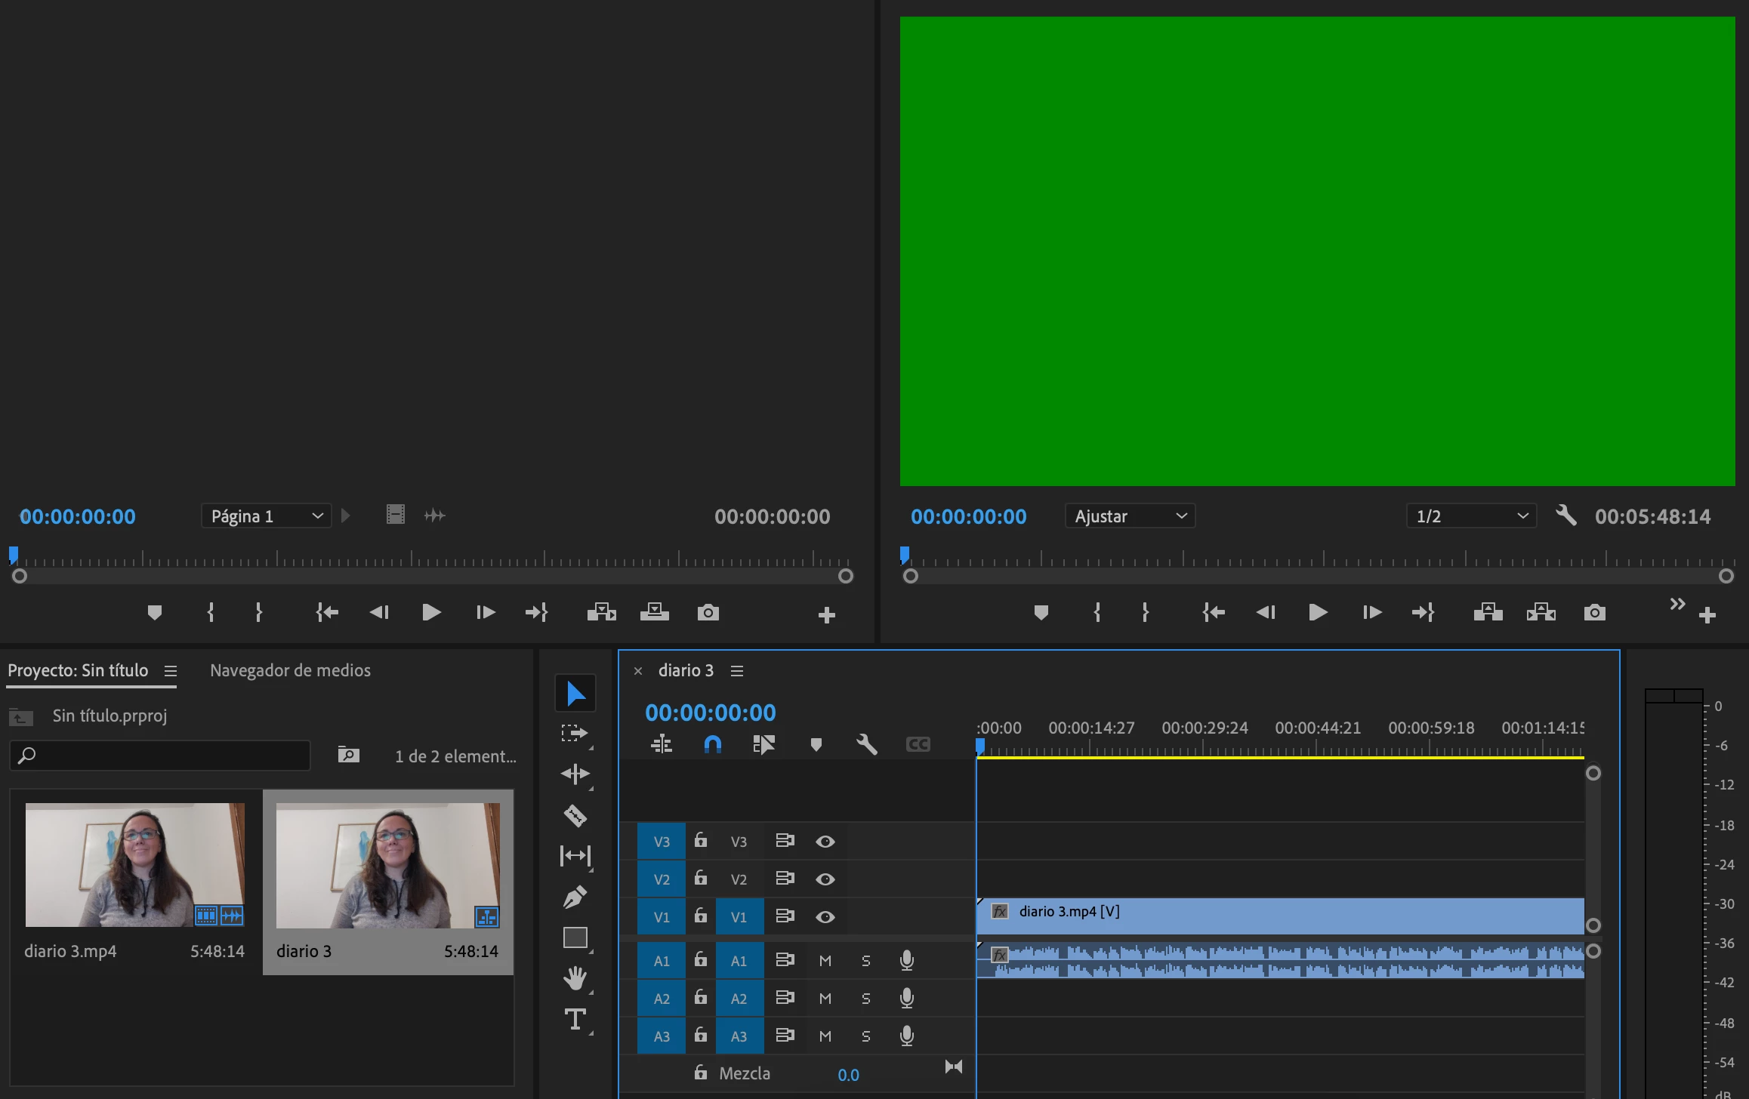This screenshot has width=1749, height=1099.
Task: Select the Hand tool
Action: point(575,978)
